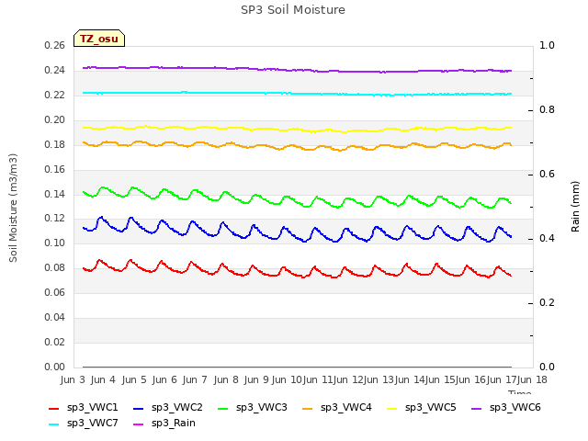Select the sp3_VWC2 legend entry

point(168,408)
